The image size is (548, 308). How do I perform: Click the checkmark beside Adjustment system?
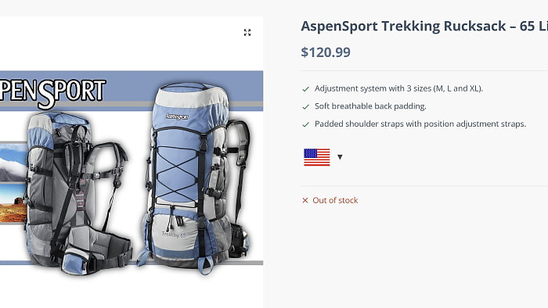[x=306, y=89]
